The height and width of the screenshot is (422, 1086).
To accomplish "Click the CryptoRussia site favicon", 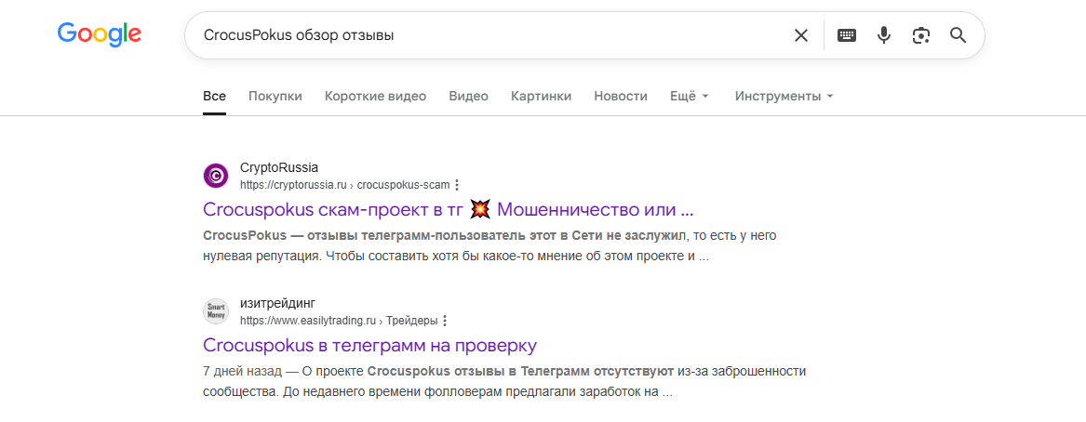I will pos(215,176).
